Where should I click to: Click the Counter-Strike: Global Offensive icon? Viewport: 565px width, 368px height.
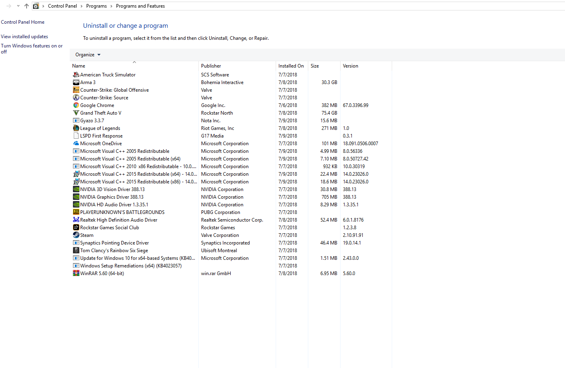click(76, 90)
